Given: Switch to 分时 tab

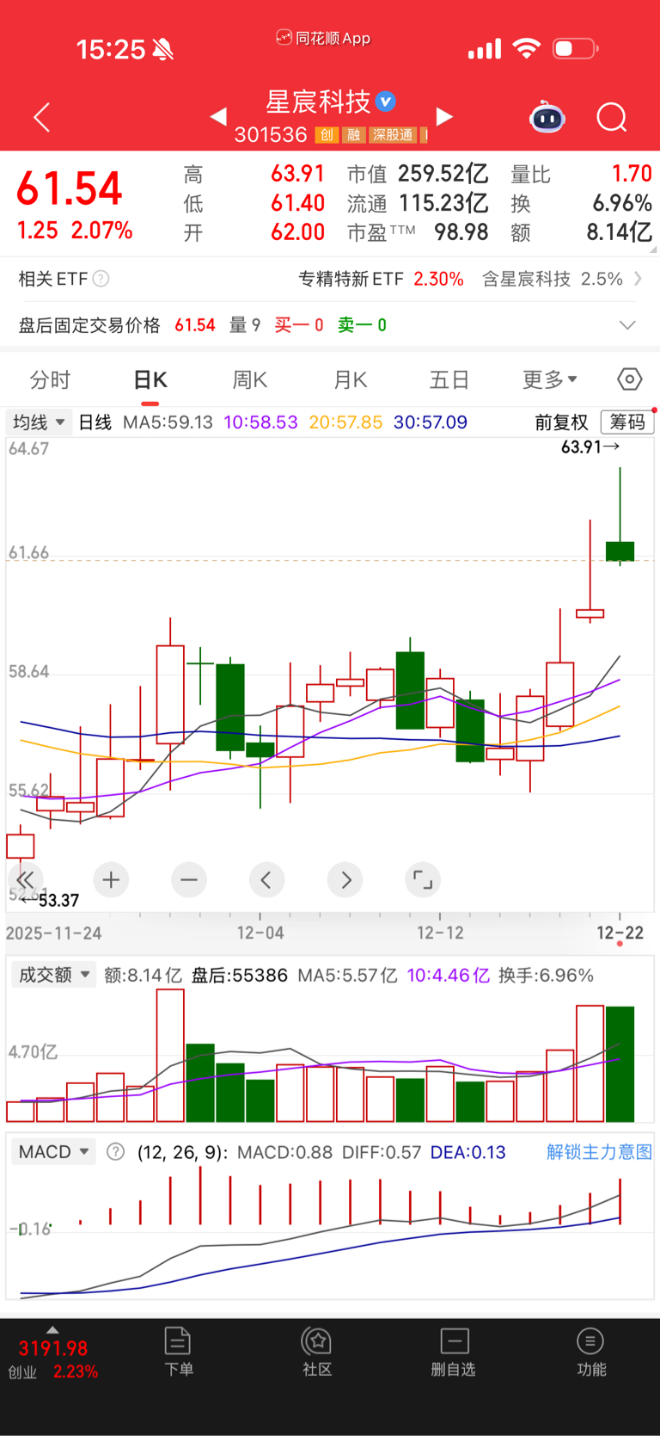Looking at the screenshot, I should [50, 379].
